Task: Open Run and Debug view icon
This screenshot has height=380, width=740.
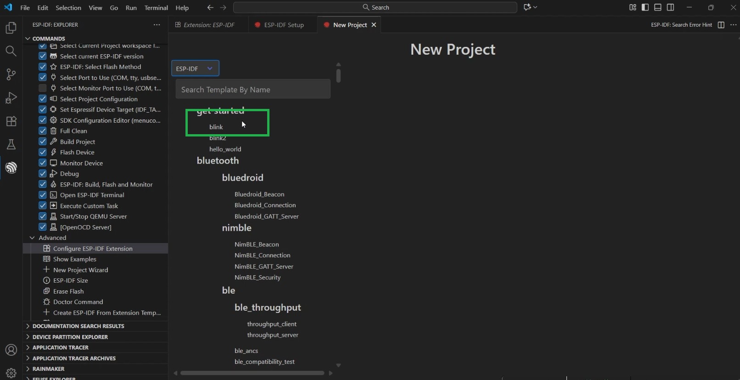Action: coord(11,98)
